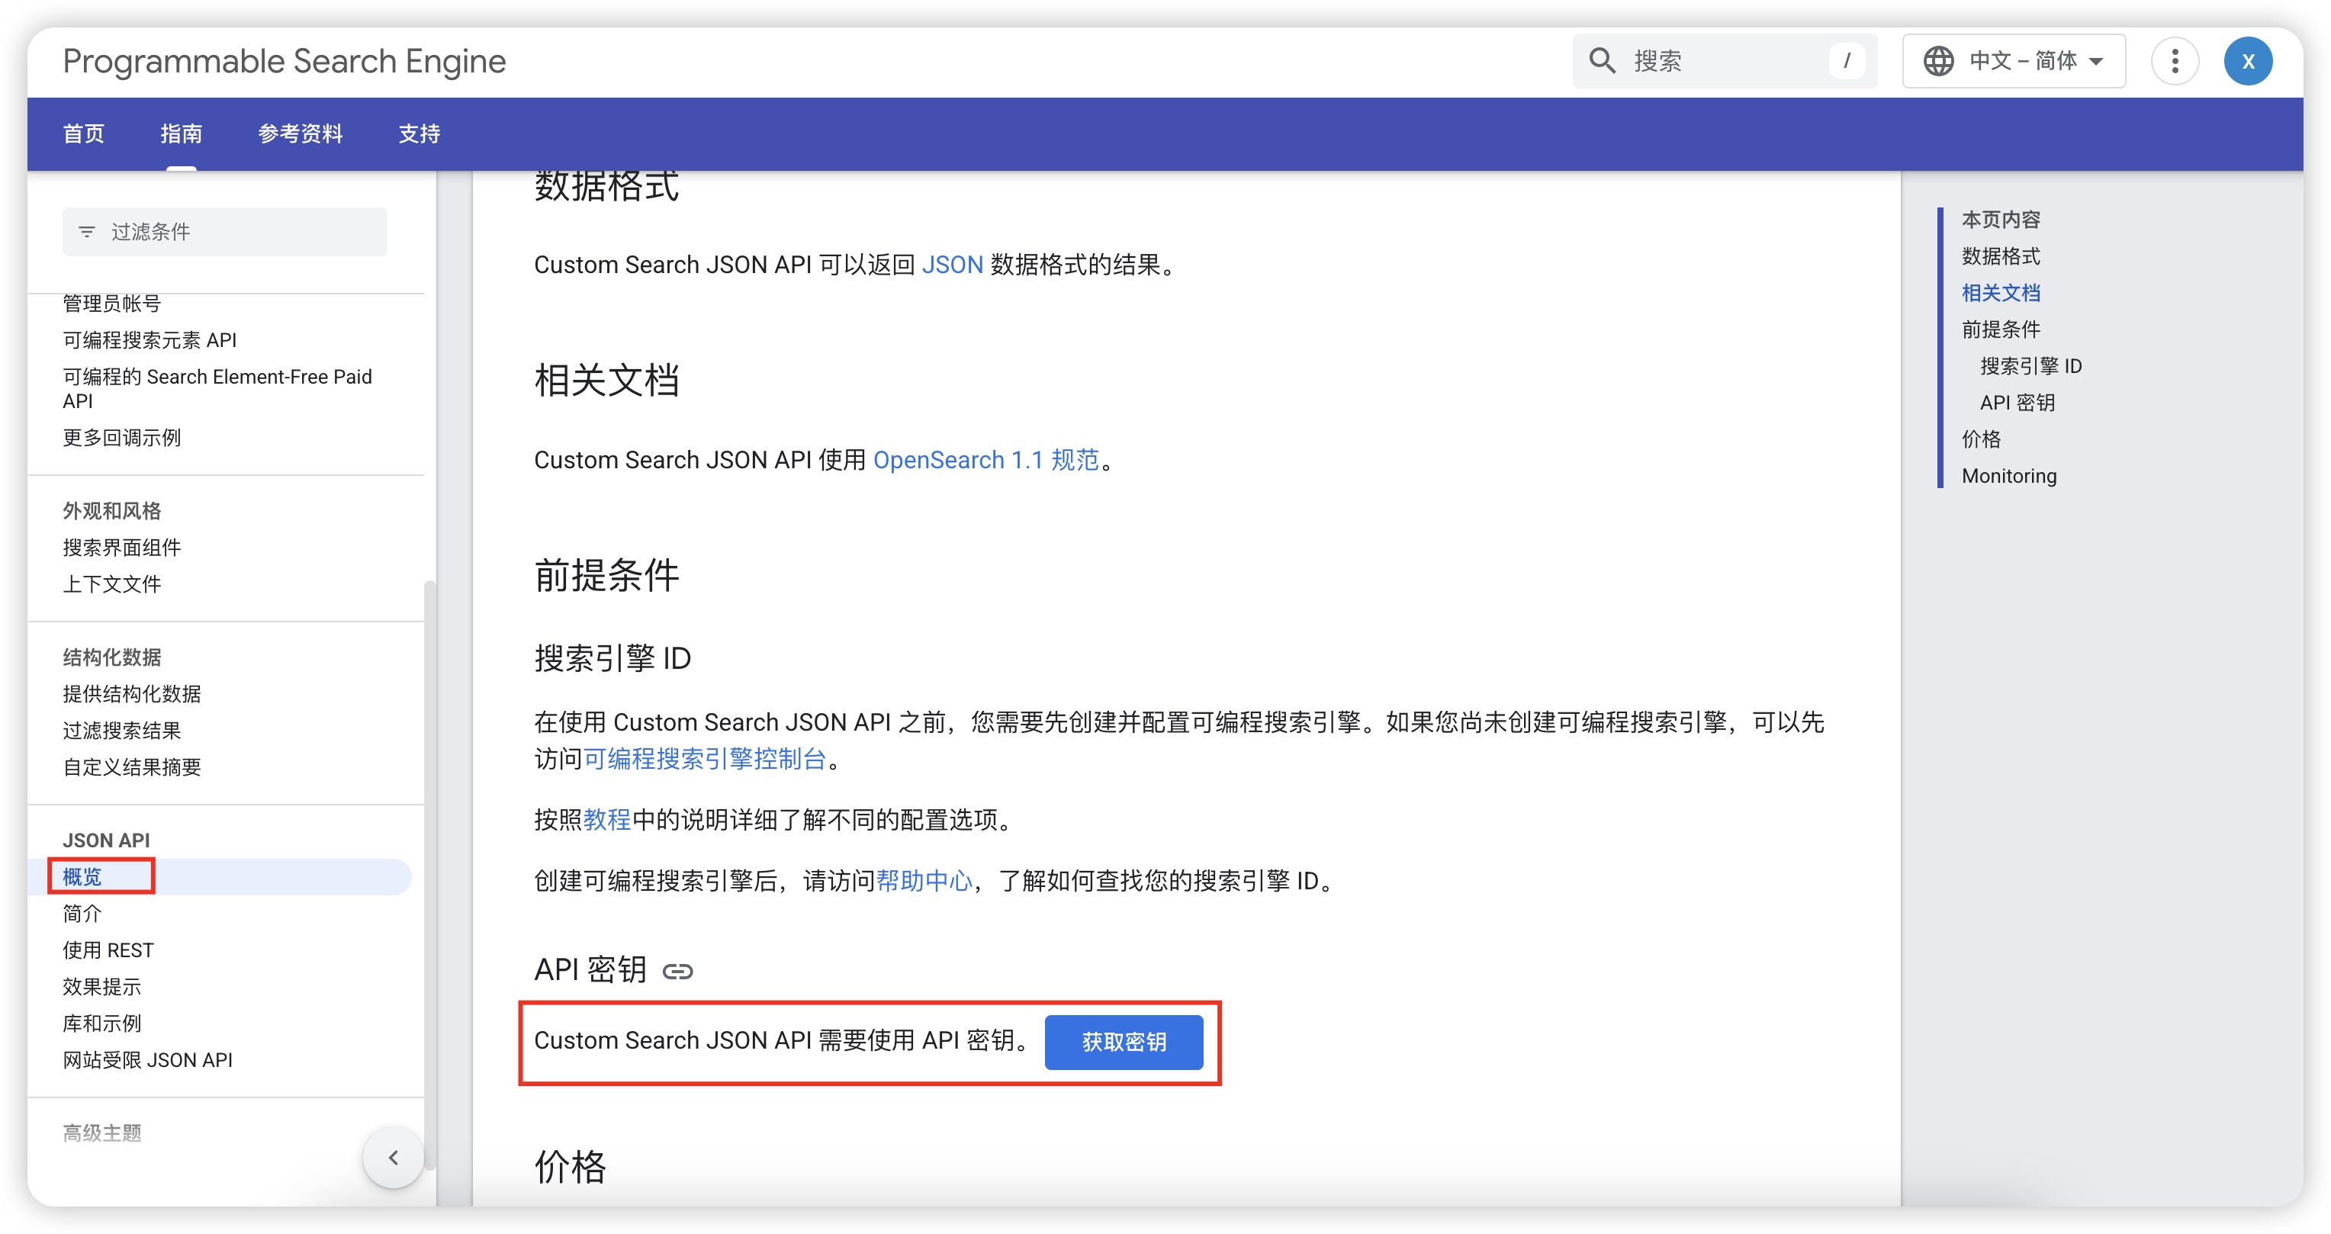Open the OpenSearch 1.1 规范 link
The width and height of the screenshot is (2331, 1234).
tap(985, 460)
